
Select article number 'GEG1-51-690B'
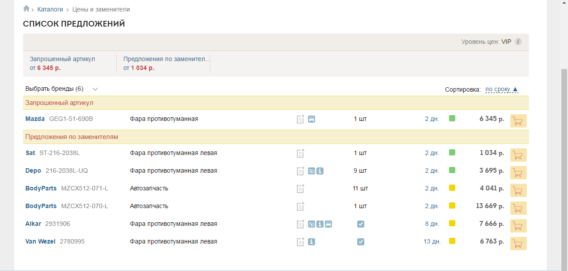[x=71, y=119]
